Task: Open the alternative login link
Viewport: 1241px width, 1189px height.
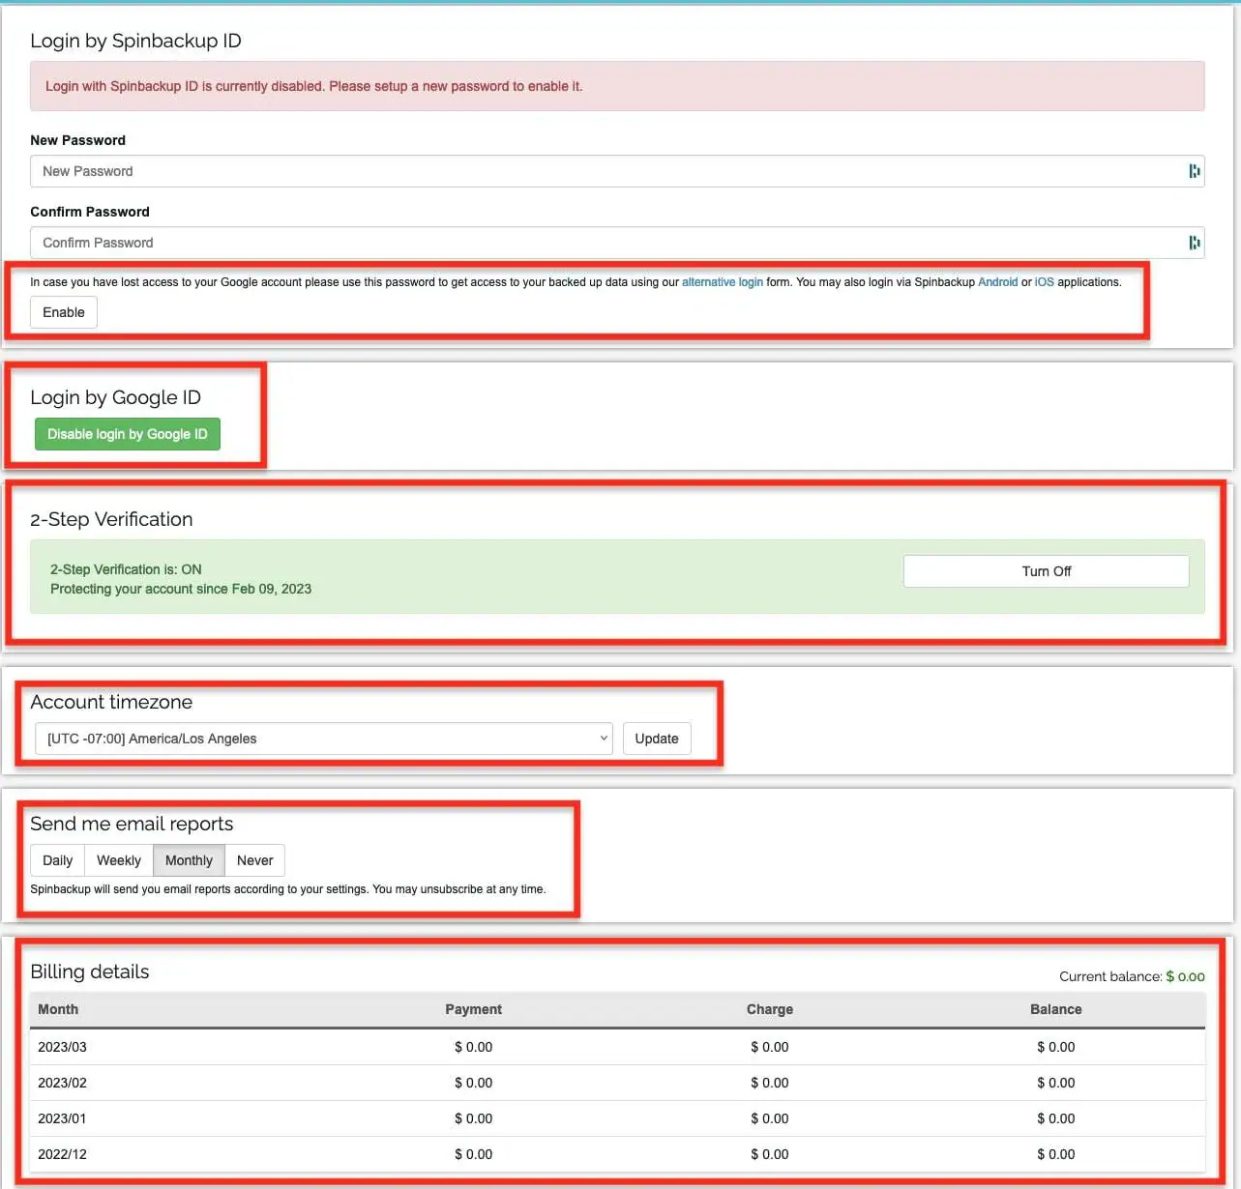Action: point(722,282)
